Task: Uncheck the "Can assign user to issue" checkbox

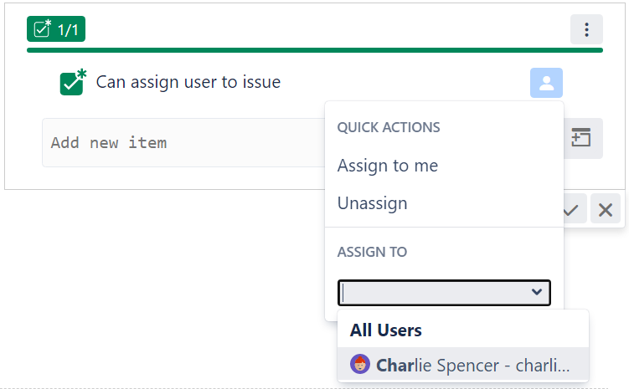Action: pos(72,83)
